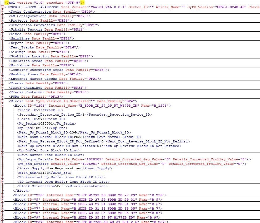The width and height of the screenshot is (260, 223).
Task: Click Next_Down_Normal_Block_ID 2033 line
Action: click(79, 137)
